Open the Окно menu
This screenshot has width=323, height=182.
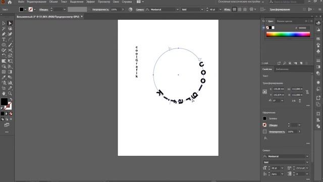116,2
